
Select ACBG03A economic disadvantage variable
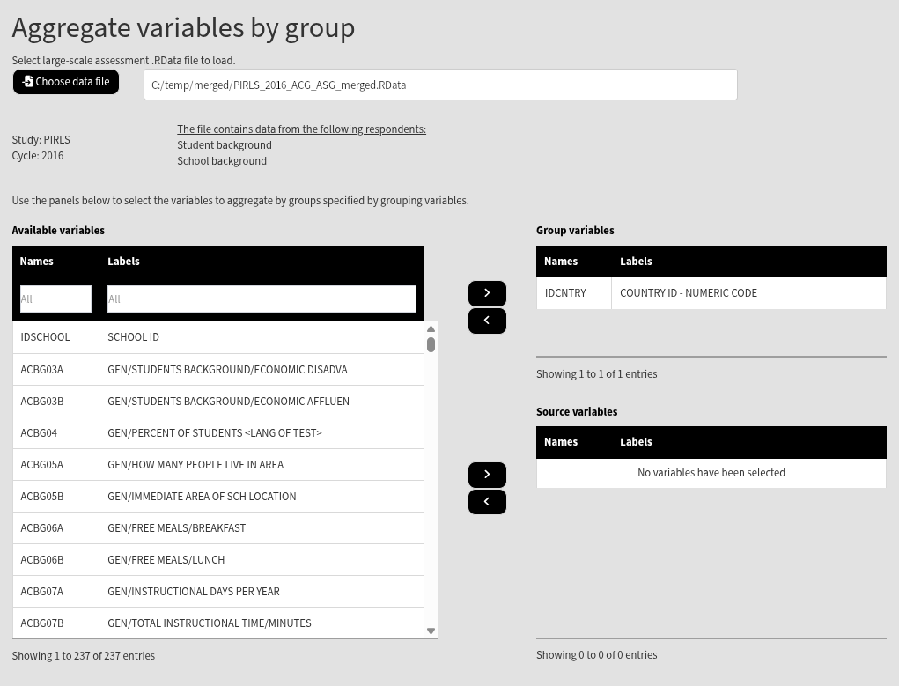coord(218,370)
